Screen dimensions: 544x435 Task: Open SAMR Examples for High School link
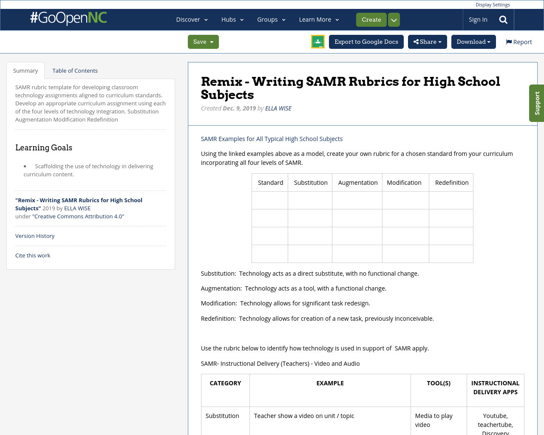272,139
